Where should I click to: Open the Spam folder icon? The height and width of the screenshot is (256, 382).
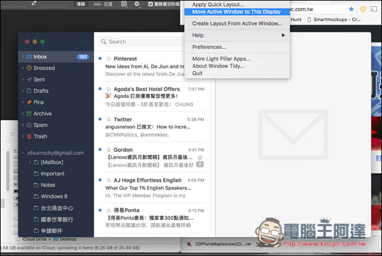(29, 125)
